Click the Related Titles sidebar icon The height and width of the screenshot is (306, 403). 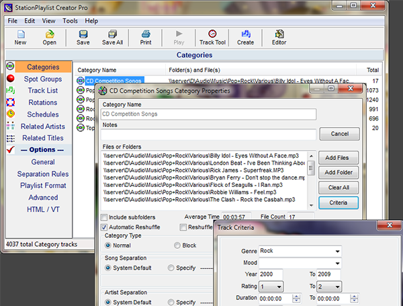point(11,139)
